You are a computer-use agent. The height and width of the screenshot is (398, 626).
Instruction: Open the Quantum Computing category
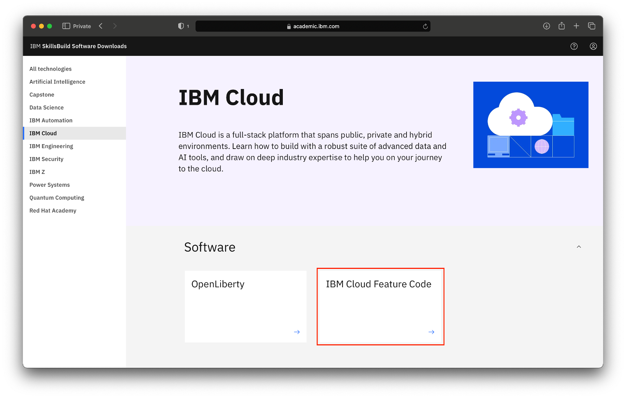(74, 198)
